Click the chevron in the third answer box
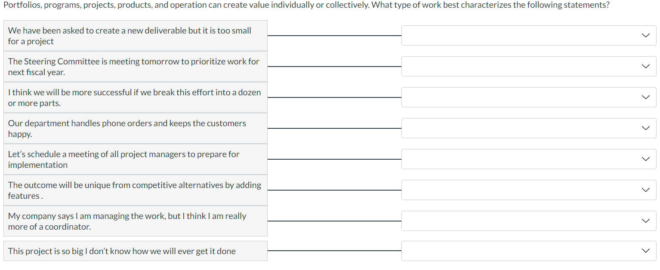Image resolution: width=660 pixels, height=270 pixels. coord(645,97)
